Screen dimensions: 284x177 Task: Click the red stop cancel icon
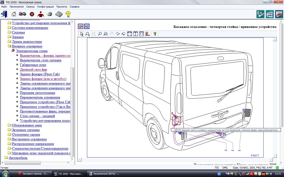pos(32,14)
